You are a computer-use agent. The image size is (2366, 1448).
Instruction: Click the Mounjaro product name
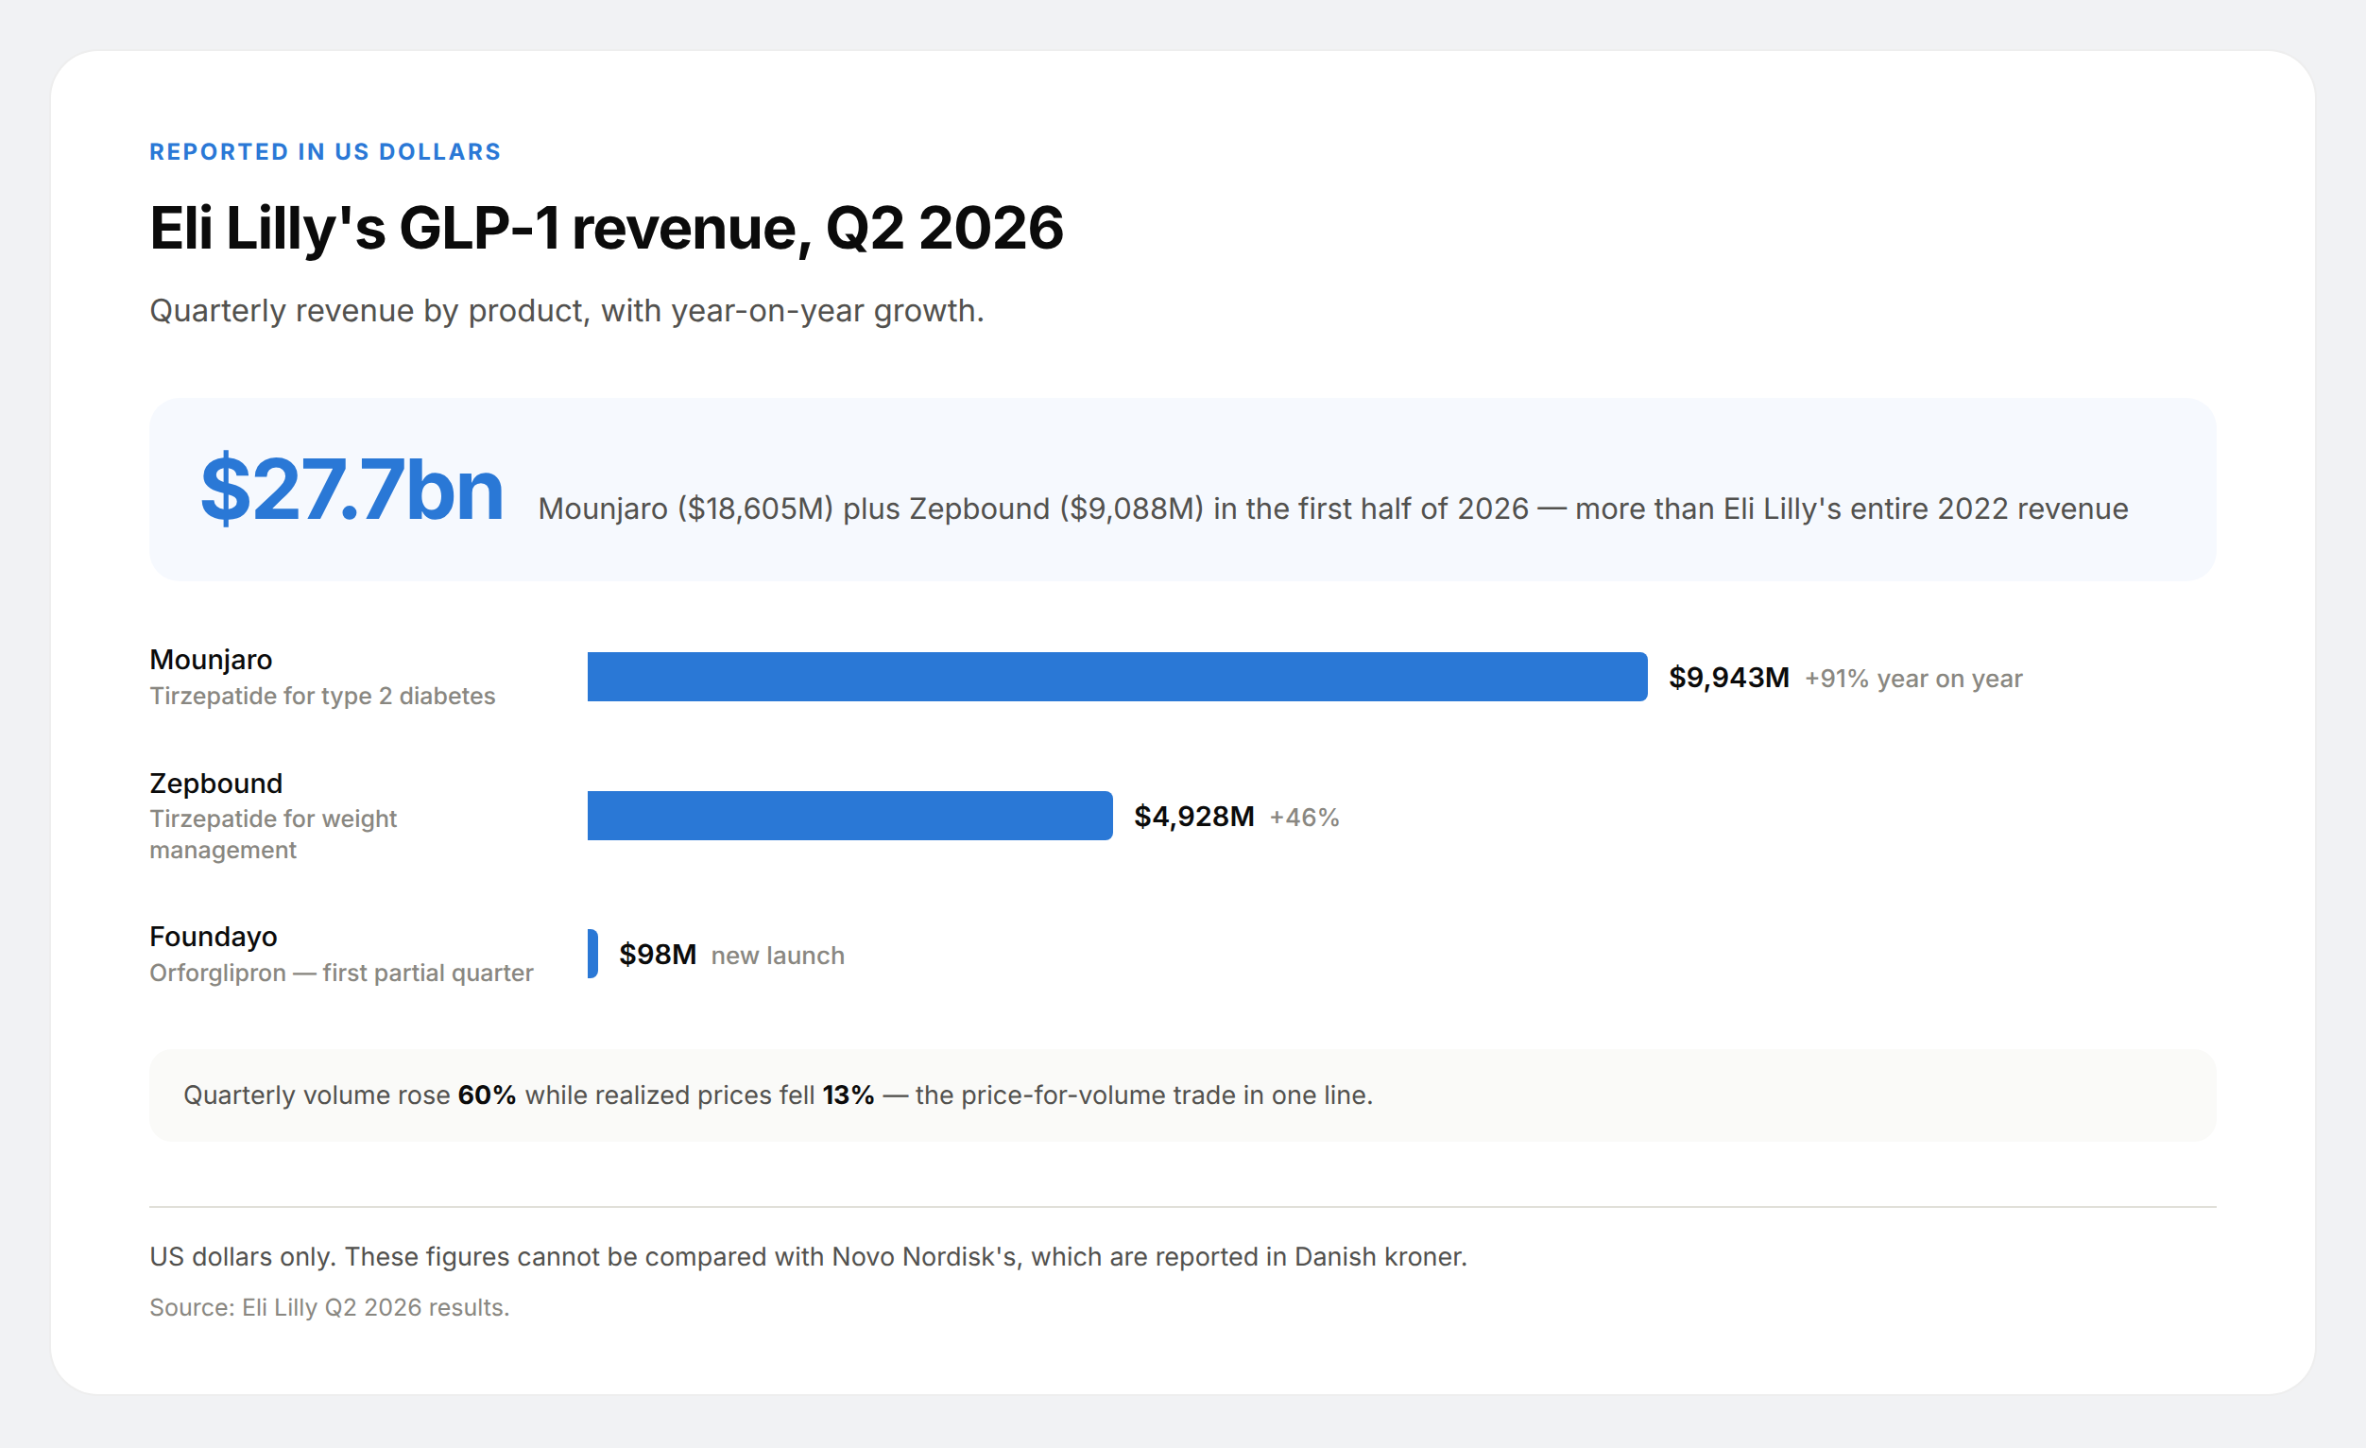[212, 660]
